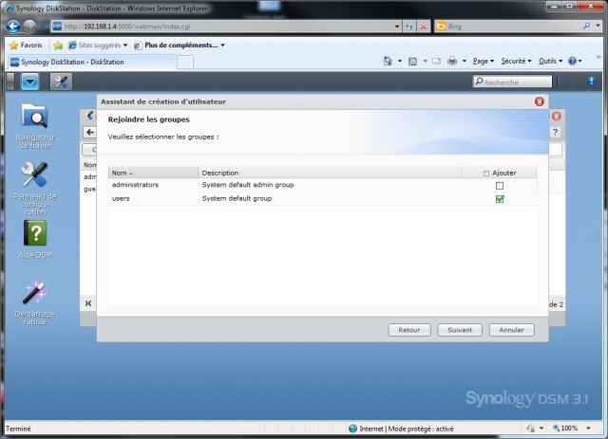Screen dimensions: 608x439
Task: Click the System default group description
Action: [x=237, y=198]
